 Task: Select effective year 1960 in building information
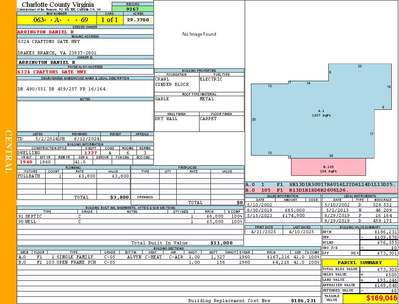(x=45, y=162)
